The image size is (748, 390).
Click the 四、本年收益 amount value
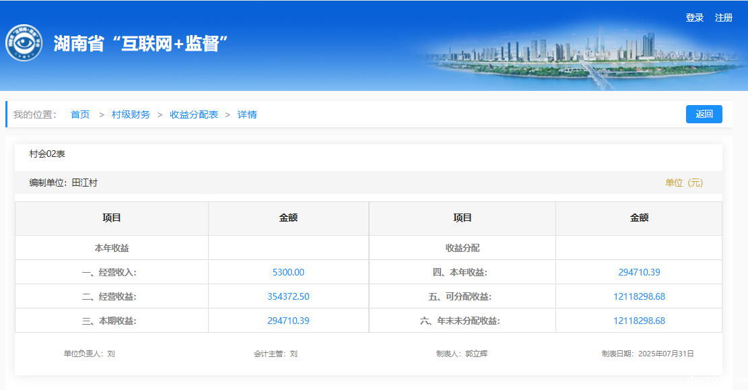pyautogui.click(x=639, y=272)
